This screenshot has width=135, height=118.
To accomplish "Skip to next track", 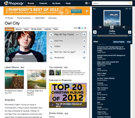I will (x=124, y=27).
